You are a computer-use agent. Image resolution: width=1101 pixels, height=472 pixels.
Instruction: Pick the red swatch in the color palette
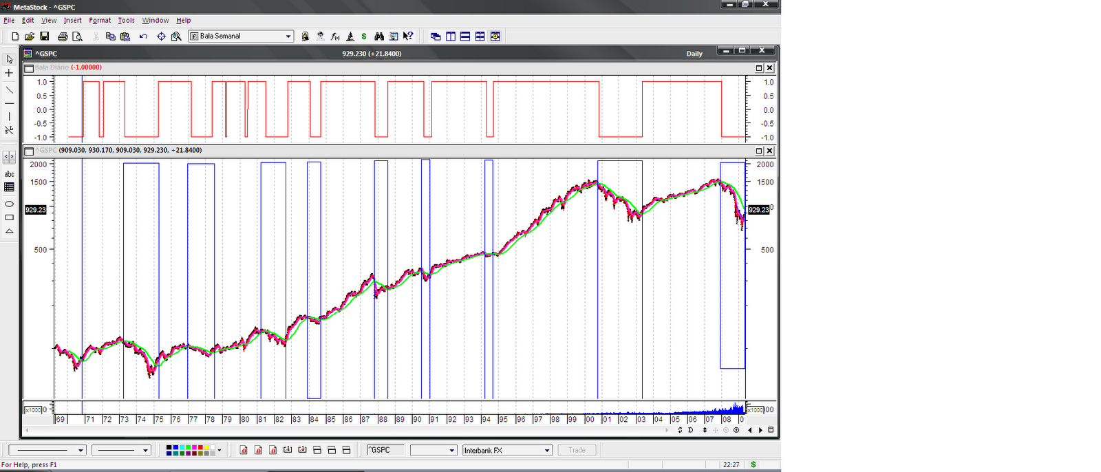point(200,447)
